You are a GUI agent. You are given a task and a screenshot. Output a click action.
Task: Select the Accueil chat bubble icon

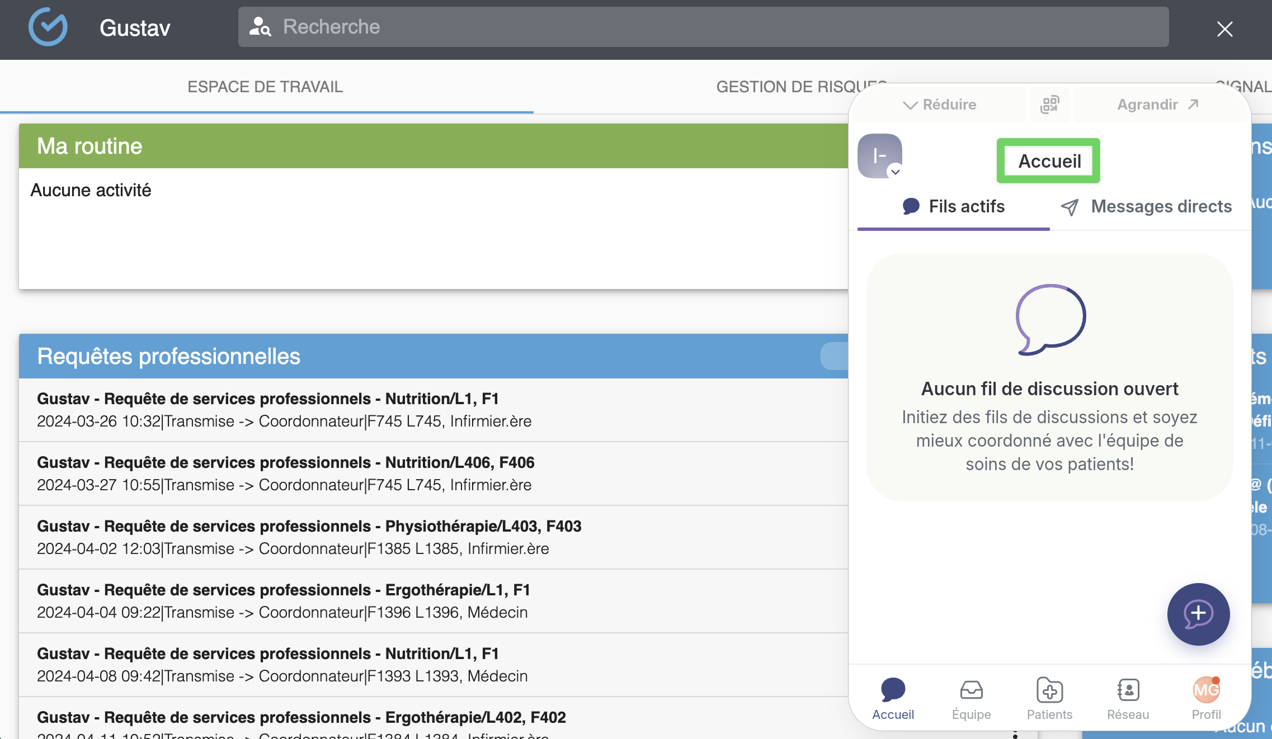coord(893,690)
